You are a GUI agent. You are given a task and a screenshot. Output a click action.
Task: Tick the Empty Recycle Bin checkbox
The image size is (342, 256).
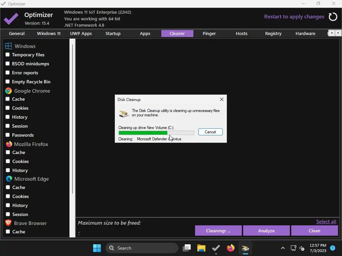8,81
